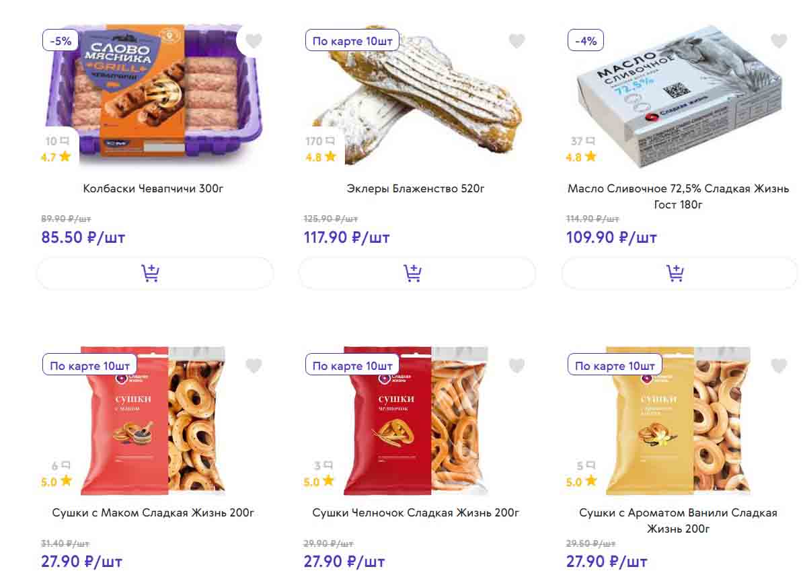Click the Сушки Челночок product image
The width and height of the screenshot is (803, 573).
pos(416,420)
